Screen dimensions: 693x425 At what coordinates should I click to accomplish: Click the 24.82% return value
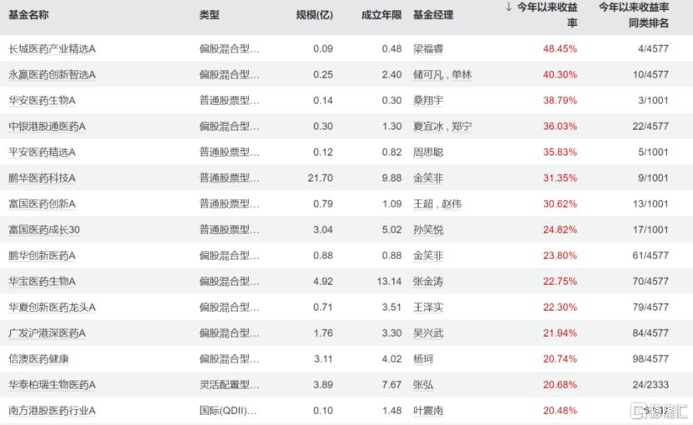pos(560,229)
